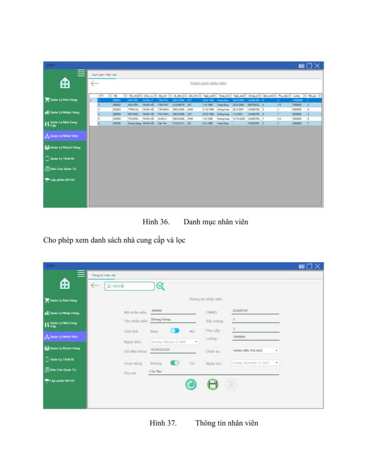Open Quản Lý Thiết Bị icon, list window
This screenshot has height=476, width=367.
pos(47,158)
